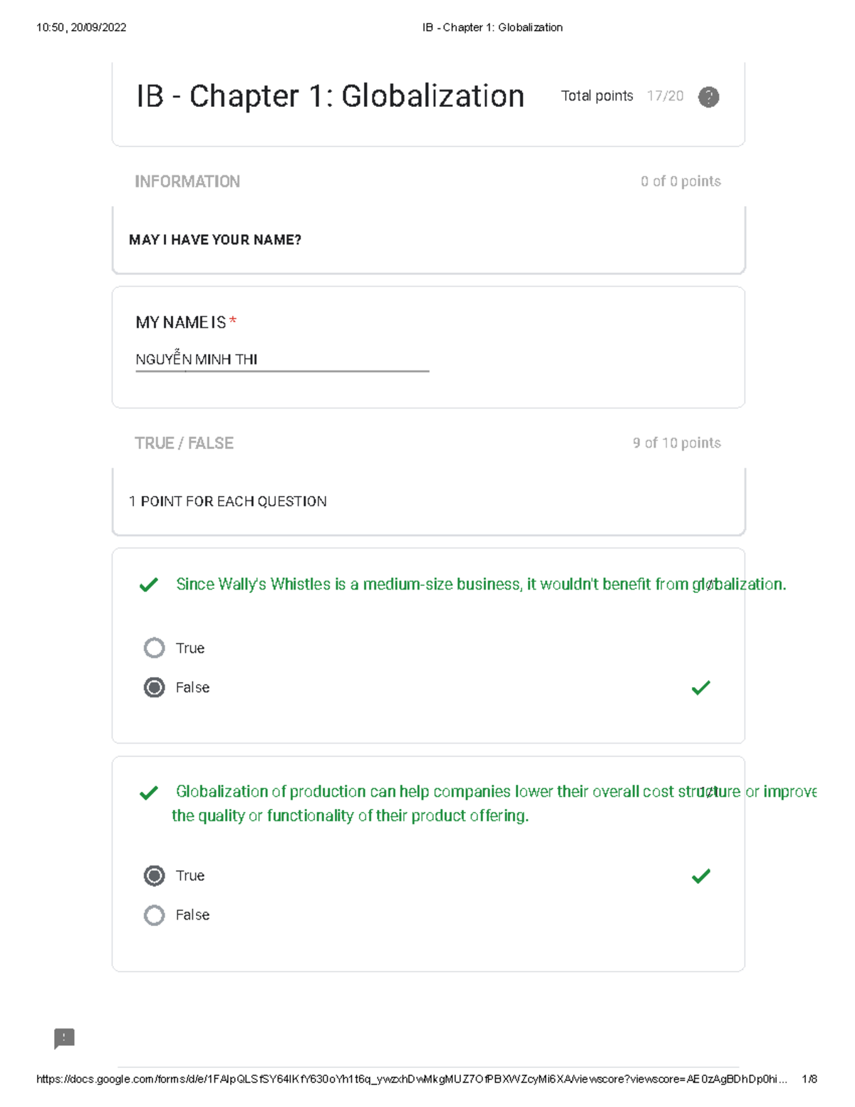This screenshot has width=855, height=1107.
Task: Click the red required asterisk after MY NAME IS
Action: [233, 322]
